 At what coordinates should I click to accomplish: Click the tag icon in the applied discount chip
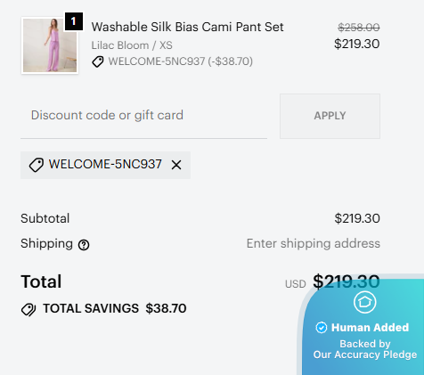pos(37,165)
